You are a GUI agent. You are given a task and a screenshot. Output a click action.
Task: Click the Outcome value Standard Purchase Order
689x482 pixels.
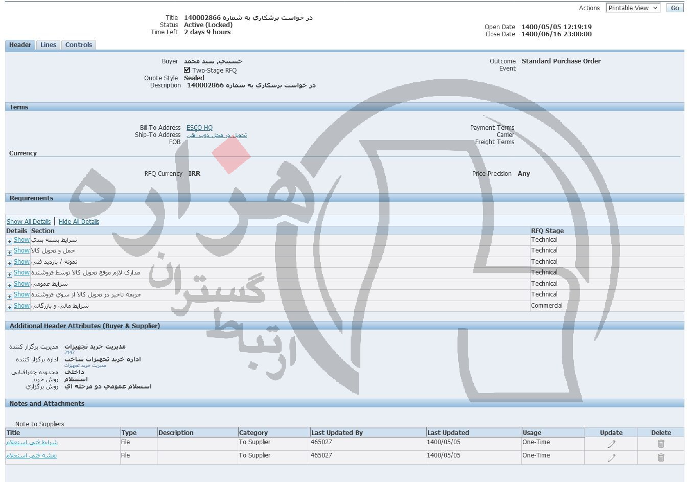pyautogui.click(x=561, y=61)
